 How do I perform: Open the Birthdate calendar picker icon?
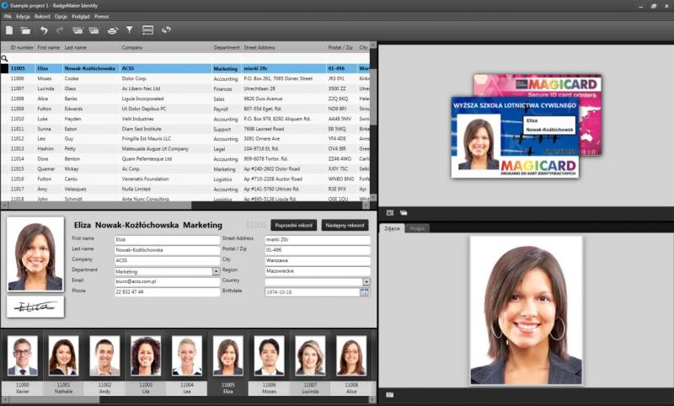pos(364,292)
